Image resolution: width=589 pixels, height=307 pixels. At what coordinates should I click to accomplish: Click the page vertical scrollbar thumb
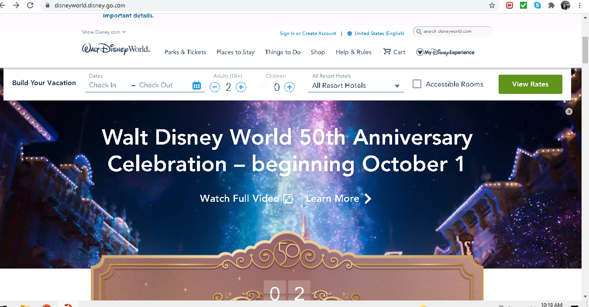(x=585, y=50)
